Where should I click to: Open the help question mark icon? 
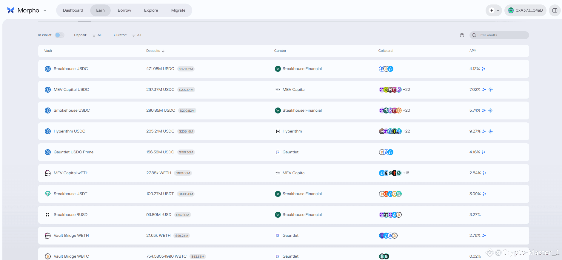[x=462, y=35]
